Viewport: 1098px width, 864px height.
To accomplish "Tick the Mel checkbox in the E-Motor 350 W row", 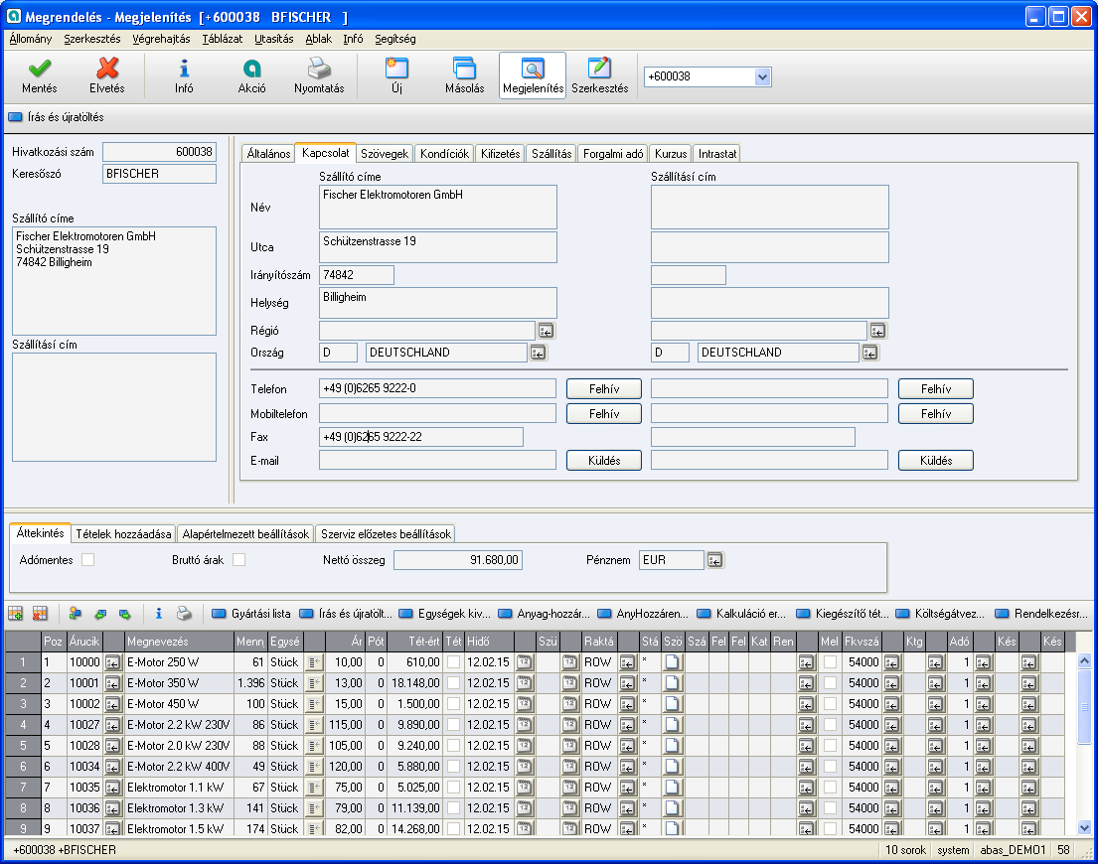I will [830, 683].
